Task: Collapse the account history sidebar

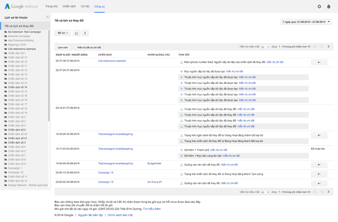Action: coord(47,17)
